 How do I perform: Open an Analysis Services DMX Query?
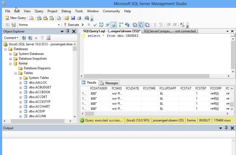click(x=45, y=18)
